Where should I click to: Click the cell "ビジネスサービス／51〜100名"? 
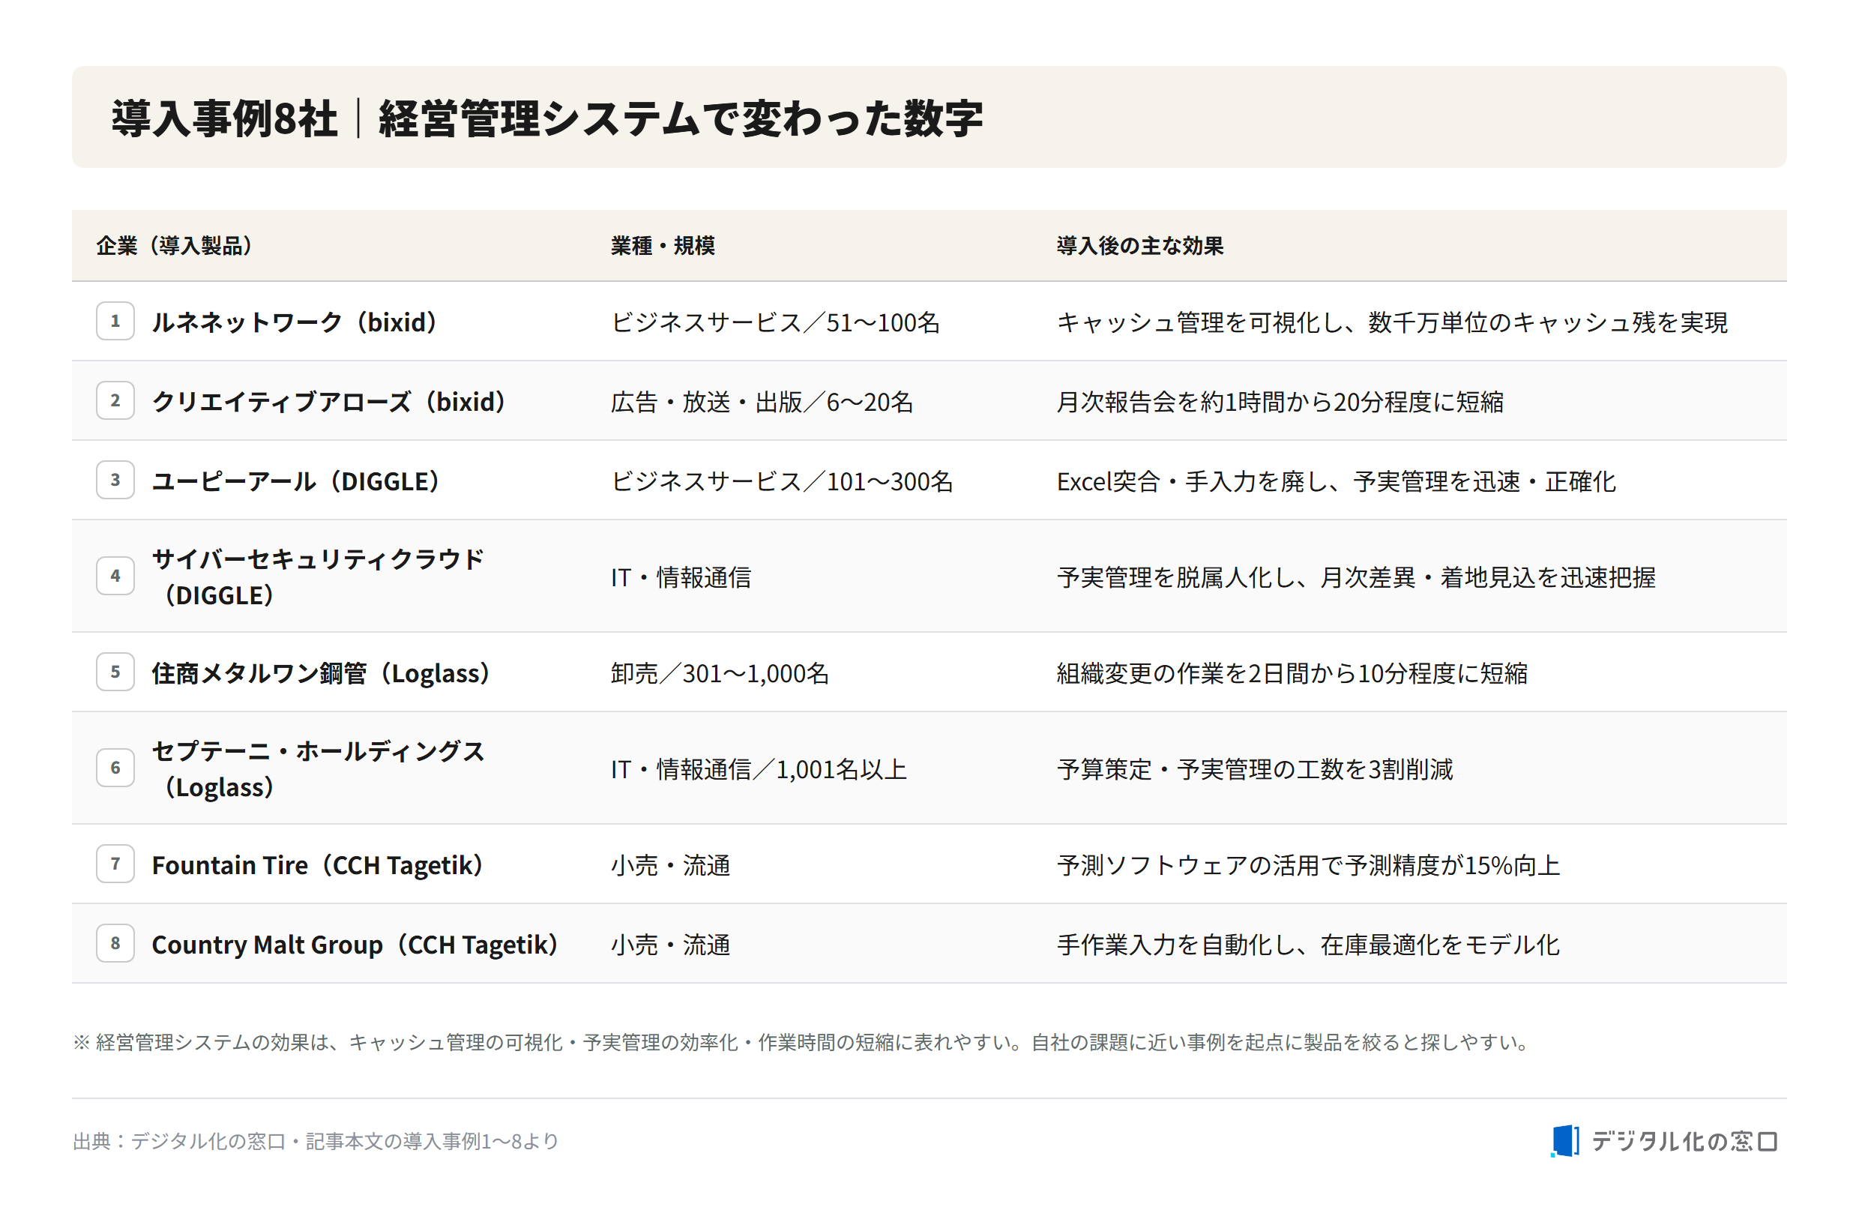[775, 322]
